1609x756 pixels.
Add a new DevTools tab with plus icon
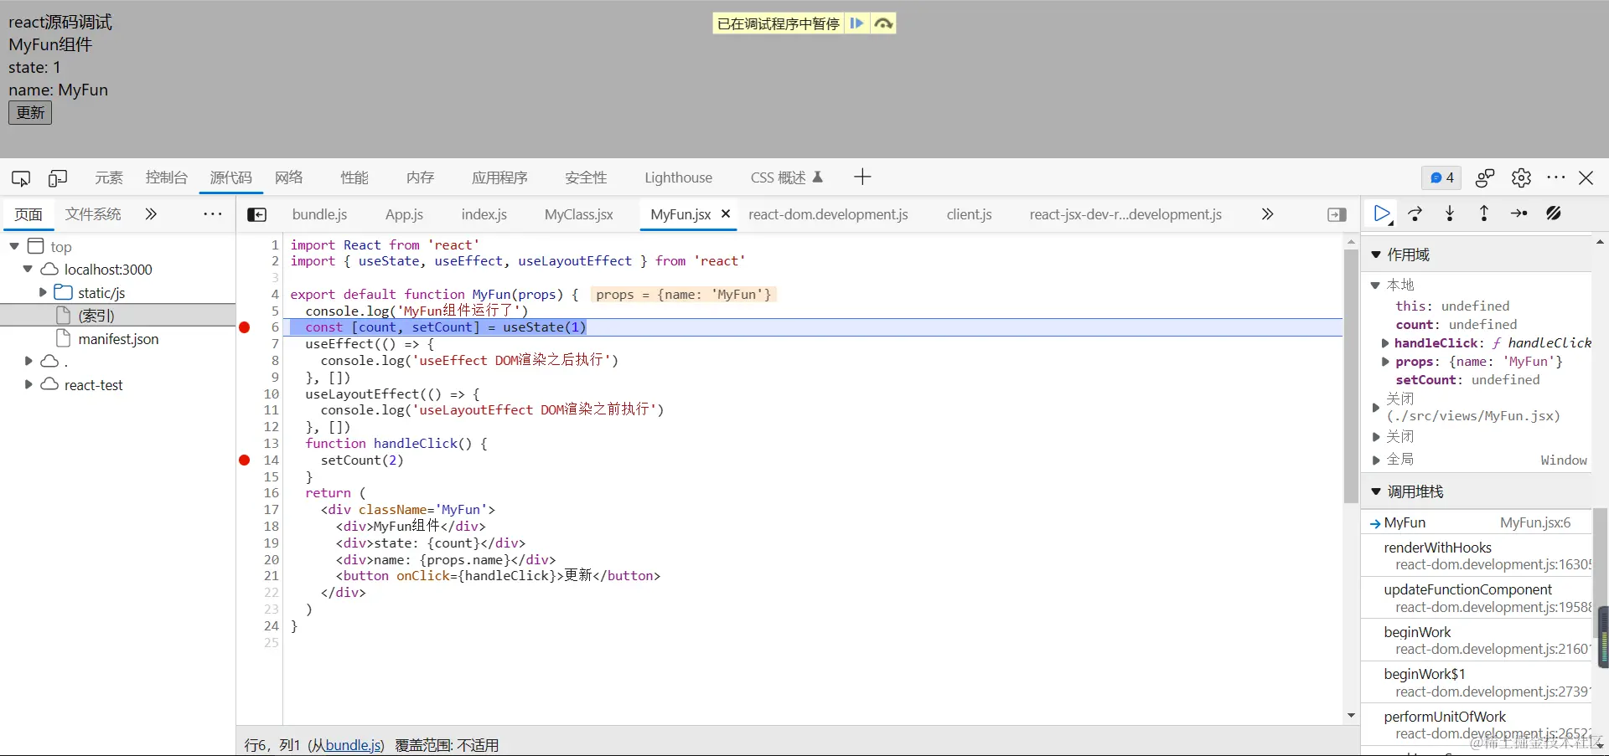(x=862, y=177)
